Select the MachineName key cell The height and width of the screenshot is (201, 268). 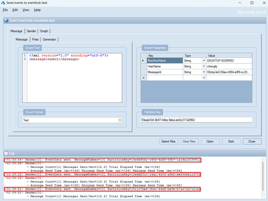(165, 61)
